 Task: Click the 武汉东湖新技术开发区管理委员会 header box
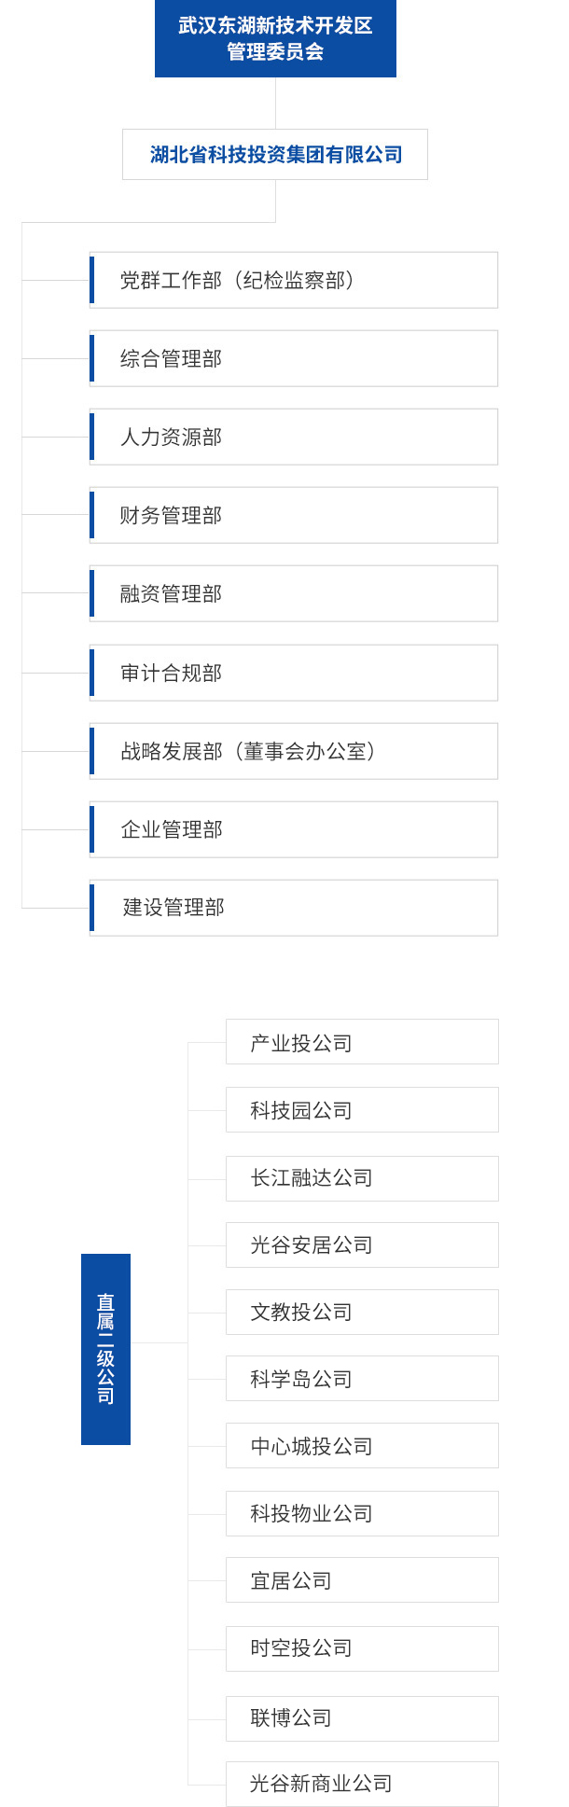(275, 38)
